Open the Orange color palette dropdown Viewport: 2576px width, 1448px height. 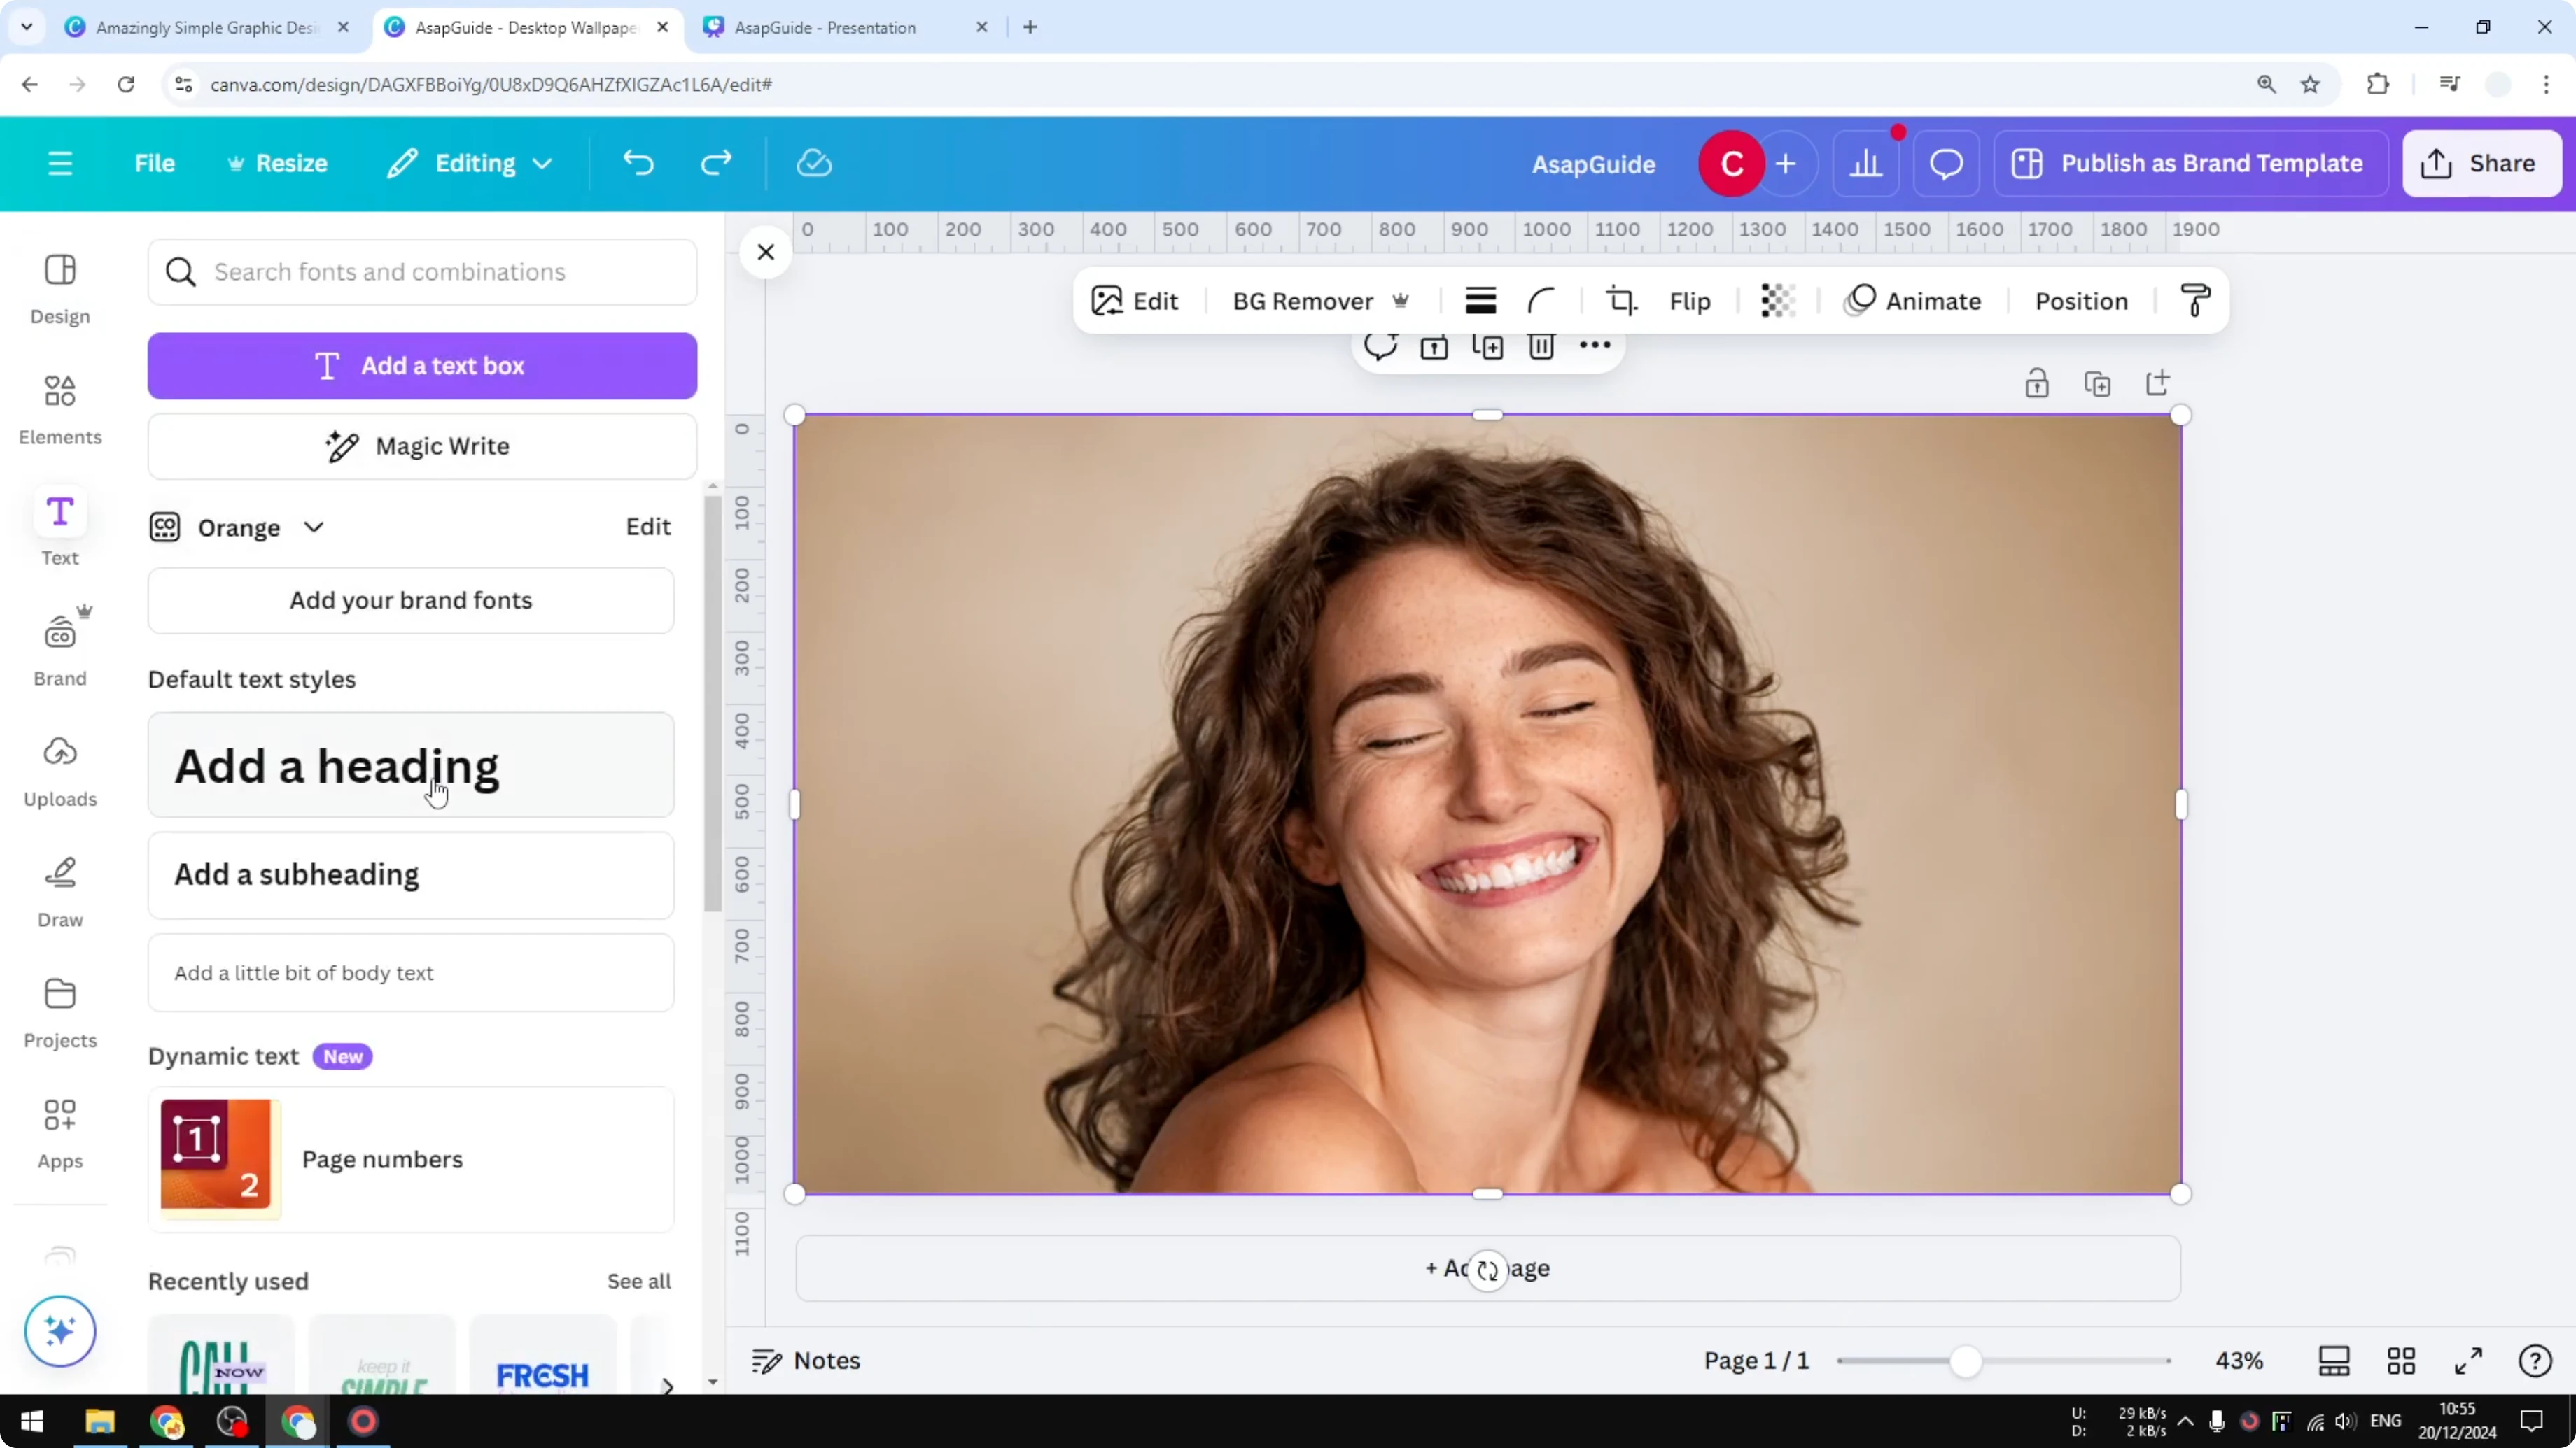pos(313,527)
